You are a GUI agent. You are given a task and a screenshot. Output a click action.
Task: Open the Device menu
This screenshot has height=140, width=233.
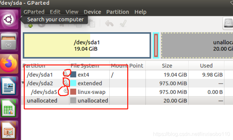point(92,12)
